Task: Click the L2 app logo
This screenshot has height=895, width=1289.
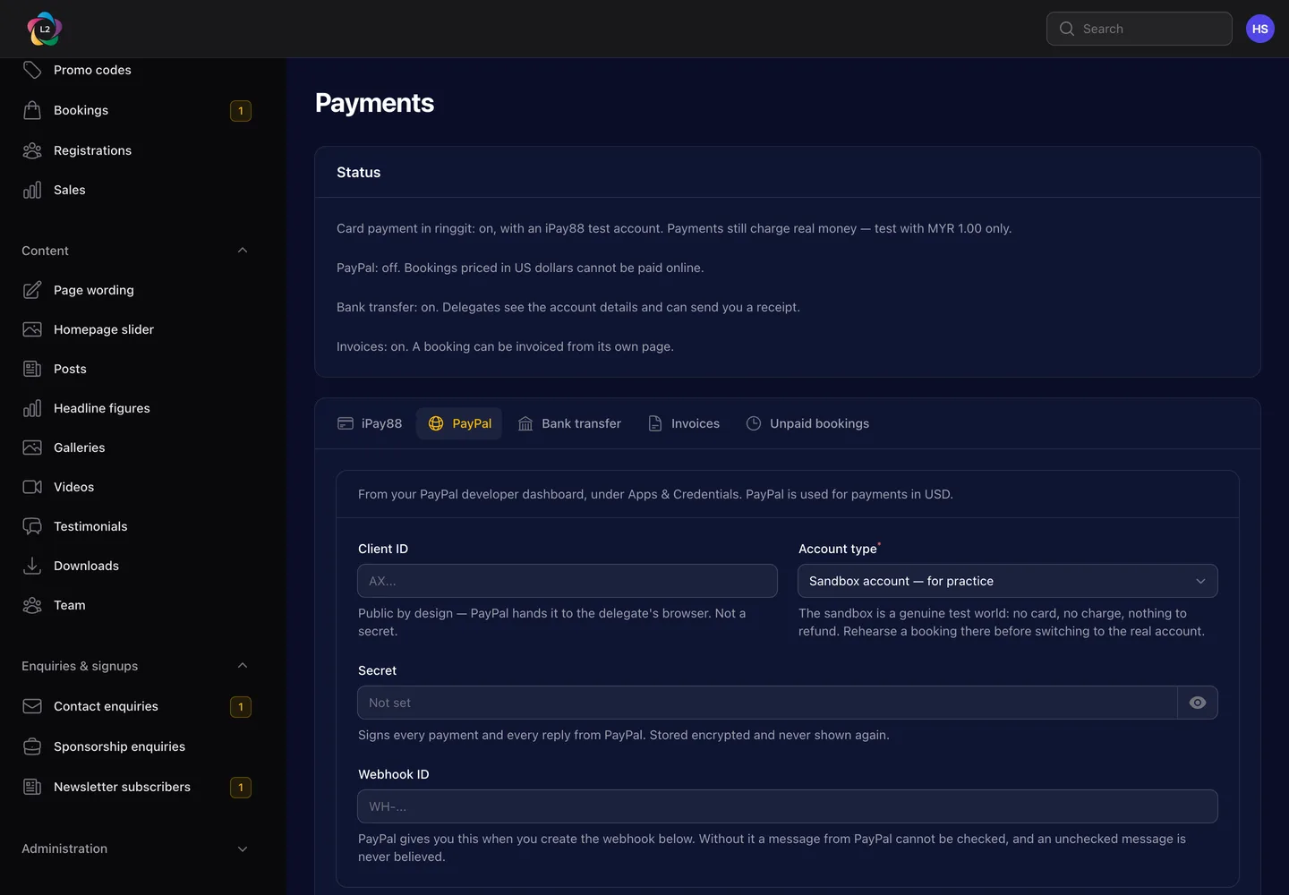Action: (x=45, y=29)
